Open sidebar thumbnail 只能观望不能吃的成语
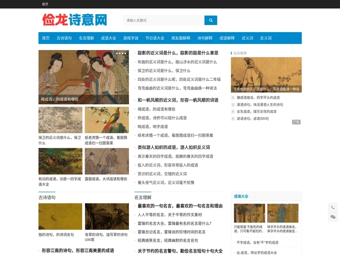Image resolution: width=340 pixels, height=255 pixels. pos(249,213)
